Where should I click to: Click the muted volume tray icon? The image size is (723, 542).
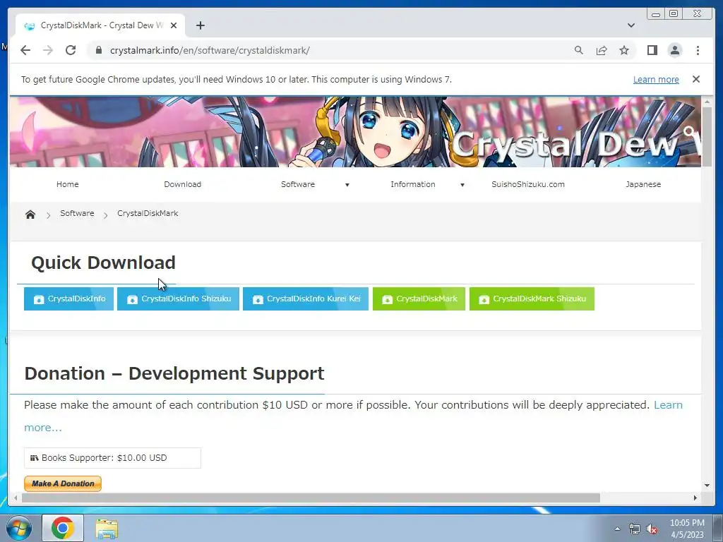point(652,529)
